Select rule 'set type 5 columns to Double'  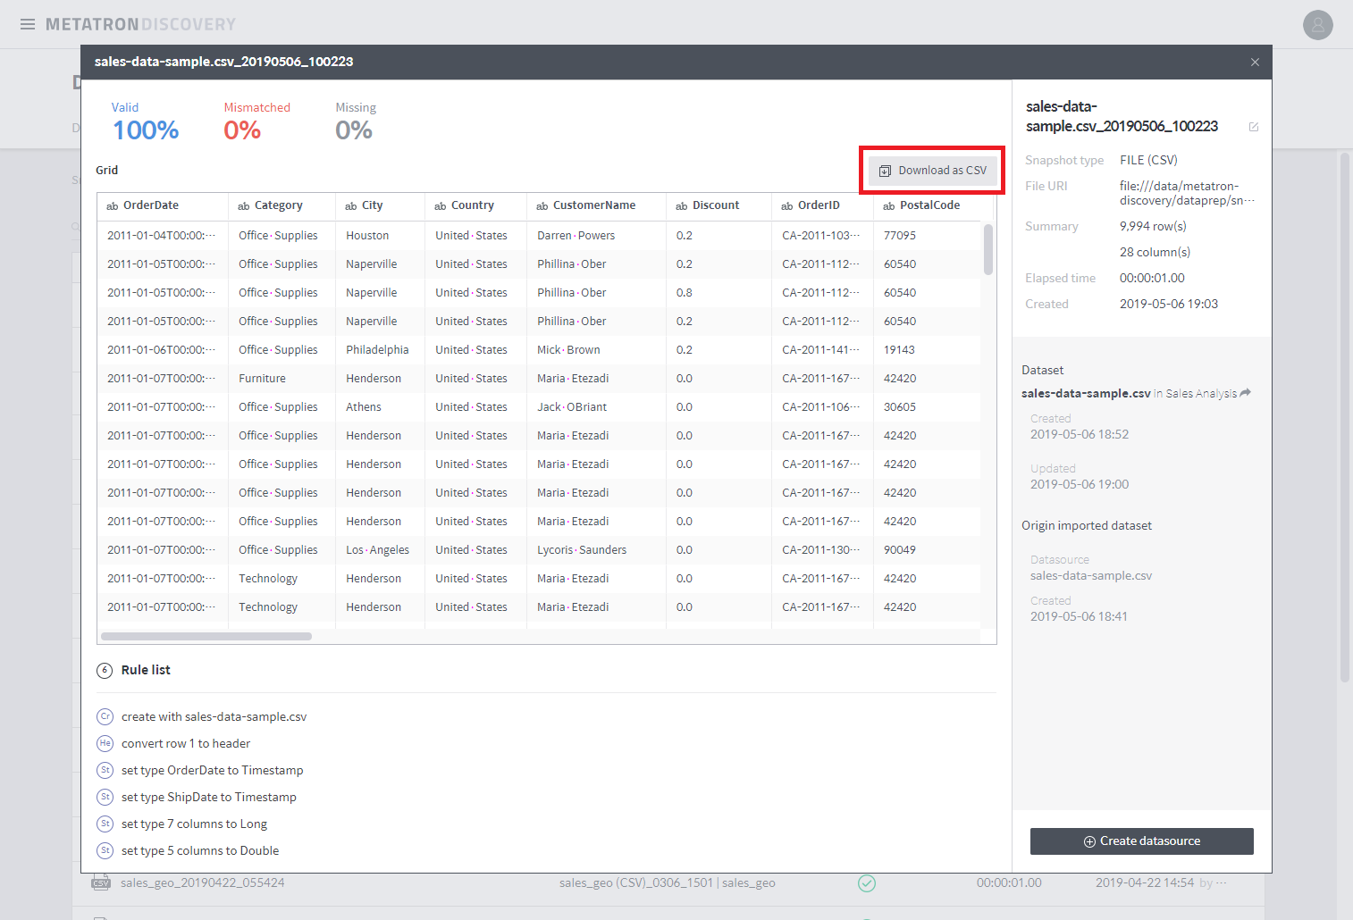[200, 850]
